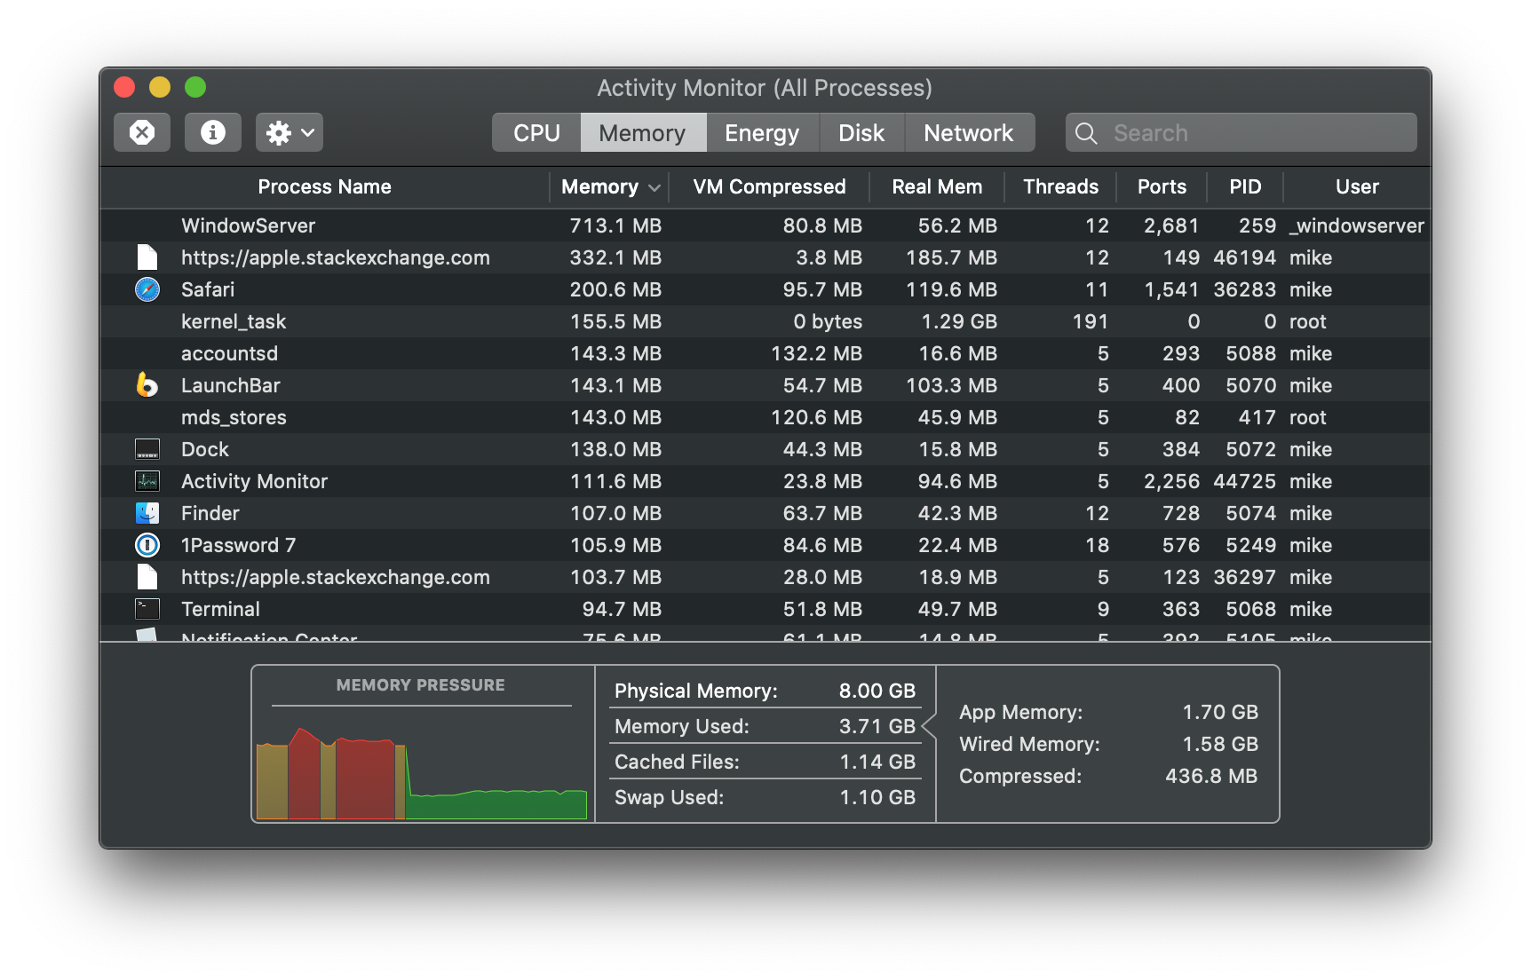Click the LaunchBar process icon
Viewport: 1531px width, 980px height.
point(147,385)
